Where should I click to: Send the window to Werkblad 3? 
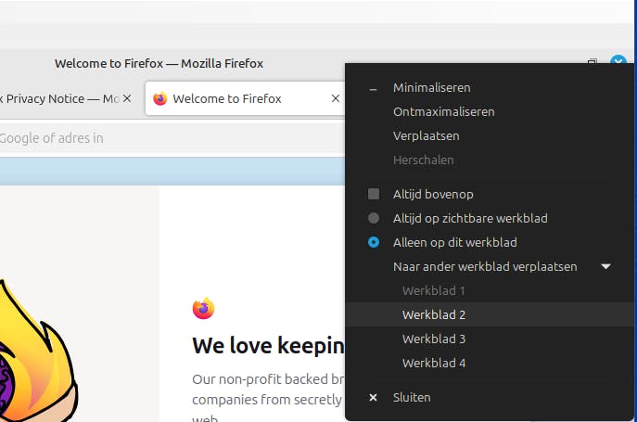coord(434,339)
